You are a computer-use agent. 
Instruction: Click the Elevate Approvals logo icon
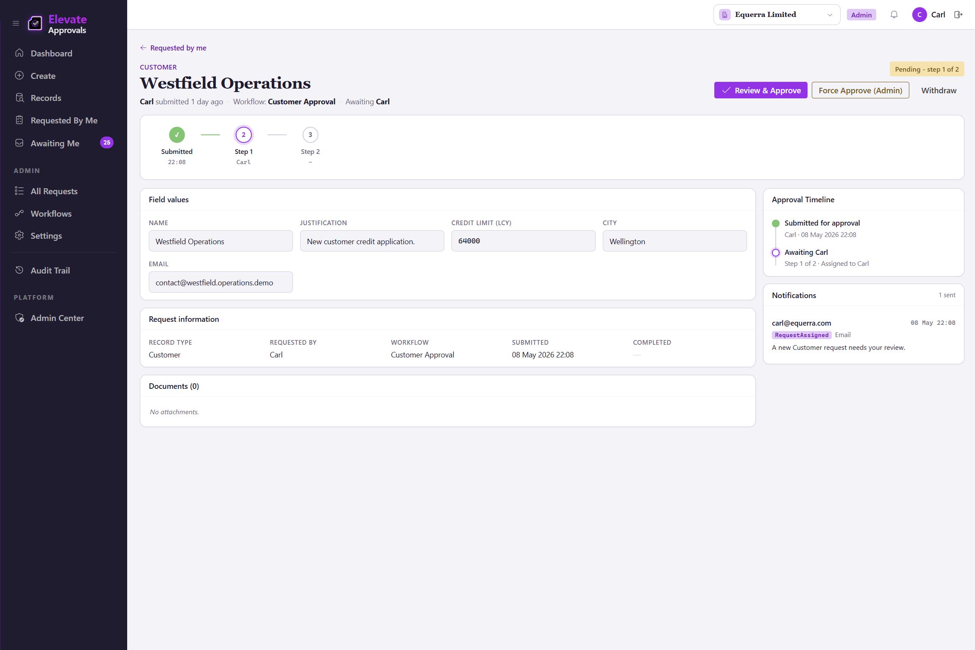[35, 23]
